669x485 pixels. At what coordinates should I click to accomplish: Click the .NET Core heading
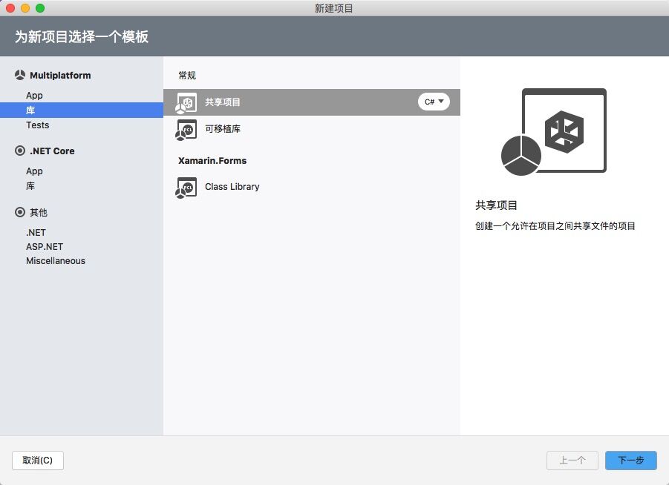52,151
